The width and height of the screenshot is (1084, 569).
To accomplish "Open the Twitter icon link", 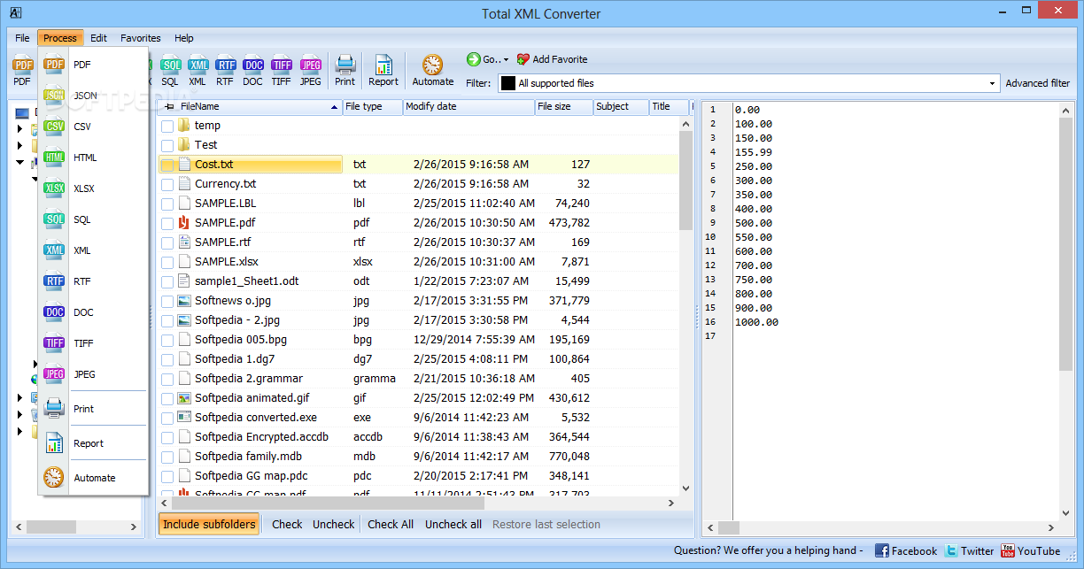I will pyautogui.click(x=951, y=550).
